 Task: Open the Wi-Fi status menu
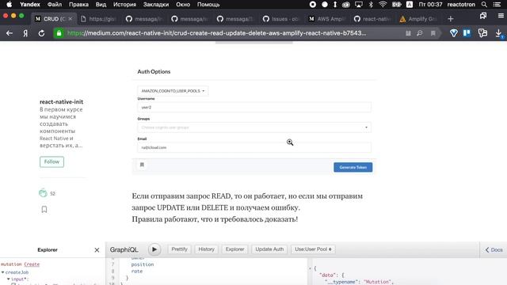[383, 5]
